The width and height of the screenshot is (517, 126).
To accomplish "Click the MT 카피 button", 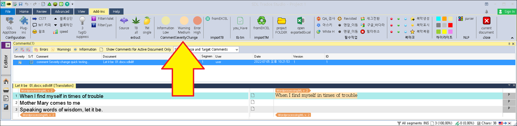I will tap(41, 25).
